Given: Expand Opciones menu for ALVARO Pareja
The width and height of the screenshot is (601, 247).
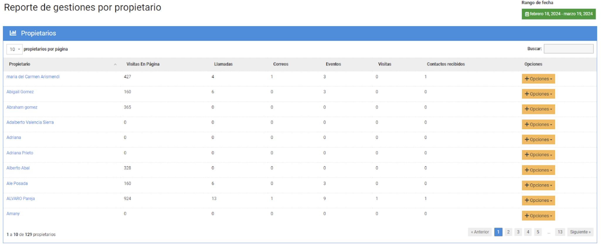Looking at the screenshot, I should [x=538, y=200].
